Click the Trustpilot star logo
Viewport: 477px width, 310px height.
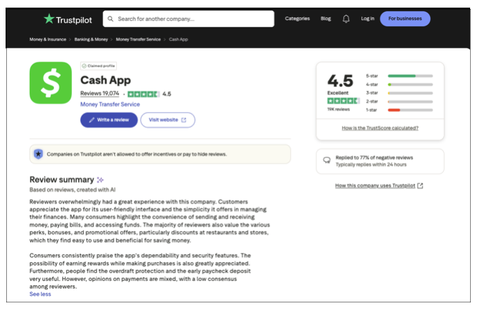(x=49, y=19)
